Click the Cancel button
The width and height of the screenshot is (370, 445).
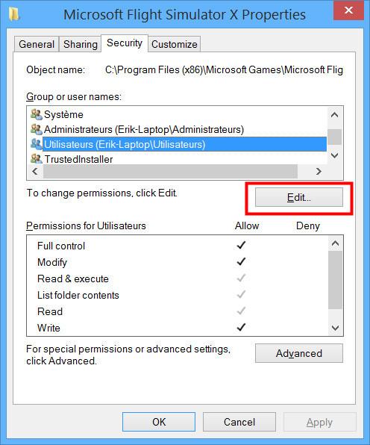pyautogui.click(x=239, y=422)
